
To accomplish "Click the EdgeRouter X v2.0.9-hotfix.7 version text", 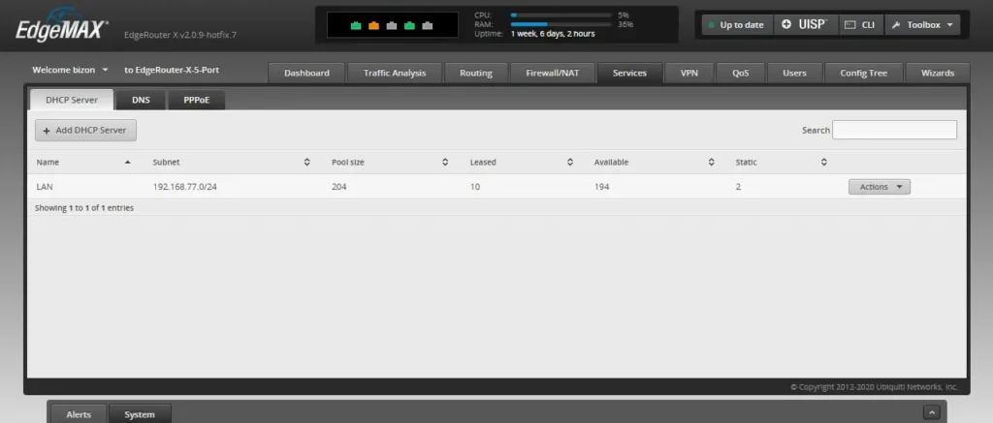I will (x=180, y=35).
